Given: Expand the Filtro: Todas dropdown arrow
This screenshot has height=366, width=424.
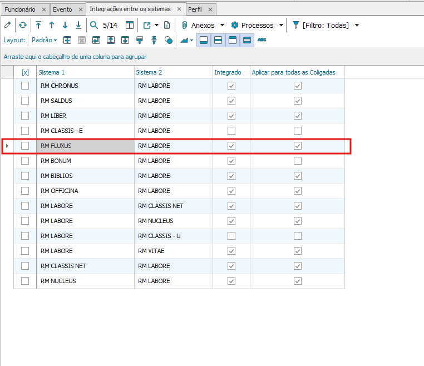Looking at the screenshot, I should [x=357, y=25].
